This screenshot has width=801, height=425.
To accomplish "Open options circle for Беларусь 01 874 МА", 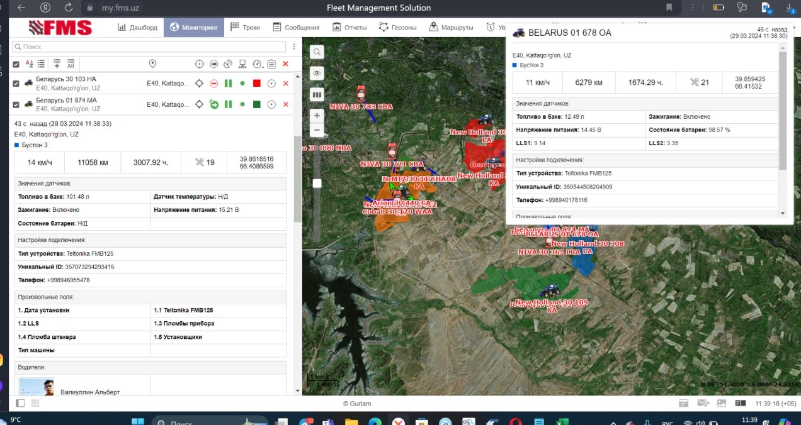I will point(271,104).
